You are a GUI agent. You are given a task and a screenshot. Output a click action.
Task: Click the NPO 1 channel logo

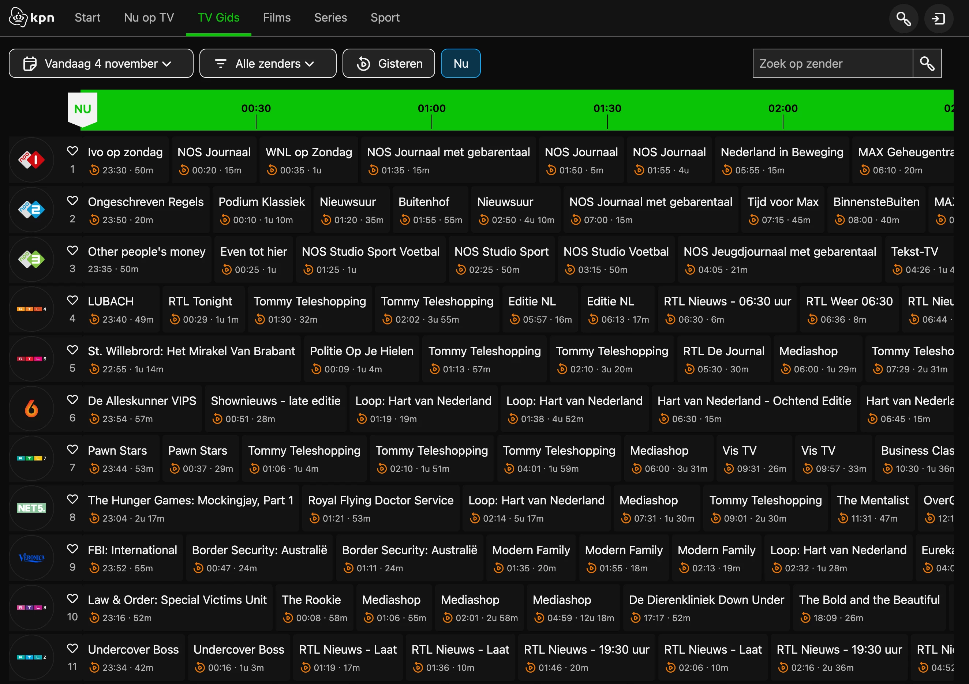point(31,160)
